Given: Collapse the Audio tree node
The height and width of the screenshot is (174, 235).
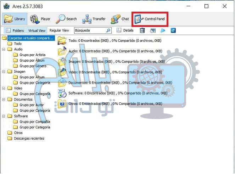Looking at the screenshot, I should [4, 49].
